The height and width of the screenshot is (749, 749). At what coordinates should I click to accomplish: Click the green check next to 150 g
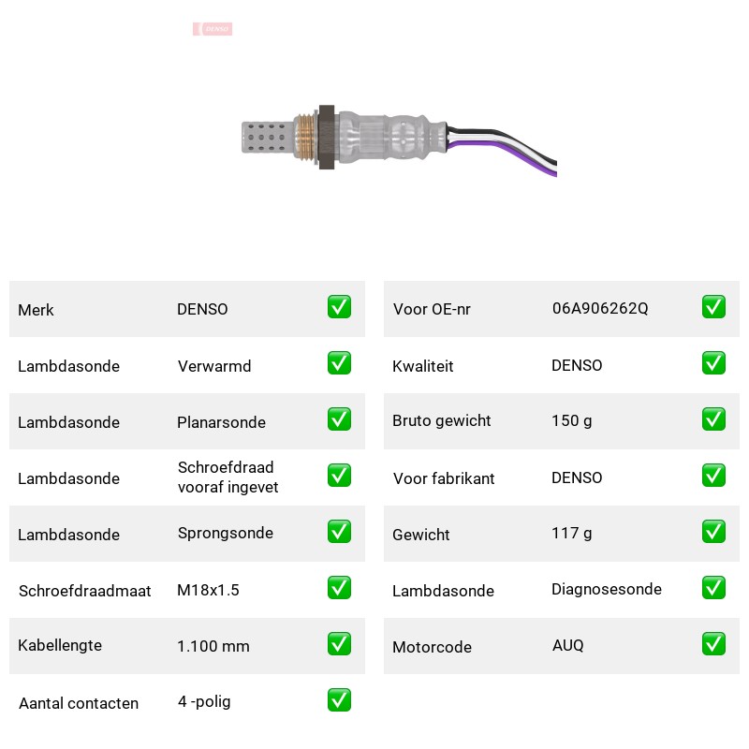tap(713, 419)
